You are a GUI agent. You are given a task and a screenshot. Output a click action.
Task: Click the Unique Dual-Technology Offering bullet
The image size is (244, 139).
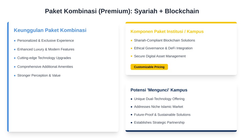pos(159,99)
